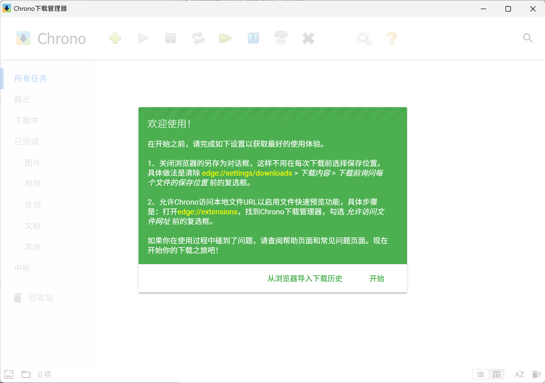Click the 欢迎使用! heading
The width and height of the screenshot is (545, 383).
click(x=169, y=124)
